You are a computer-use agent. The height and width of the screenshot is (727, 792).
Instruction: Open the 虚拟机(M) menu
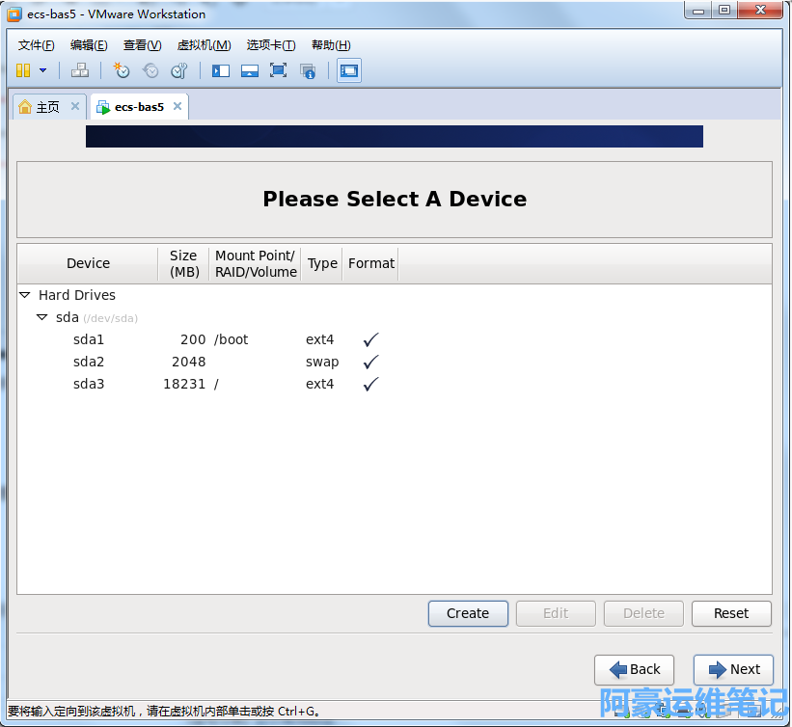204,45
